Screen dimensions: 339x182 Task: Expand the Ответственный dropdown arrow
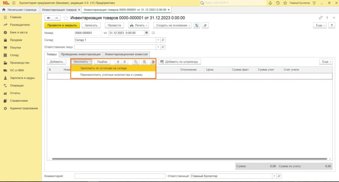(274, 176)
